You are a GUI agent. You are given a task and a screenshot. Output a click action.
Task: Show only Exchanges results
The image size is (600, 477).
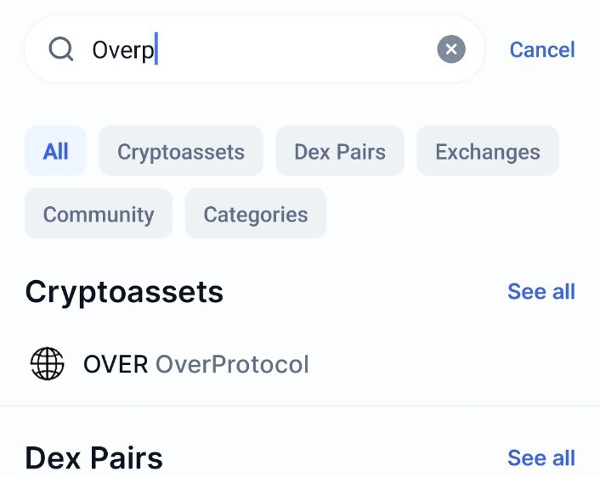tap(488, 151)
